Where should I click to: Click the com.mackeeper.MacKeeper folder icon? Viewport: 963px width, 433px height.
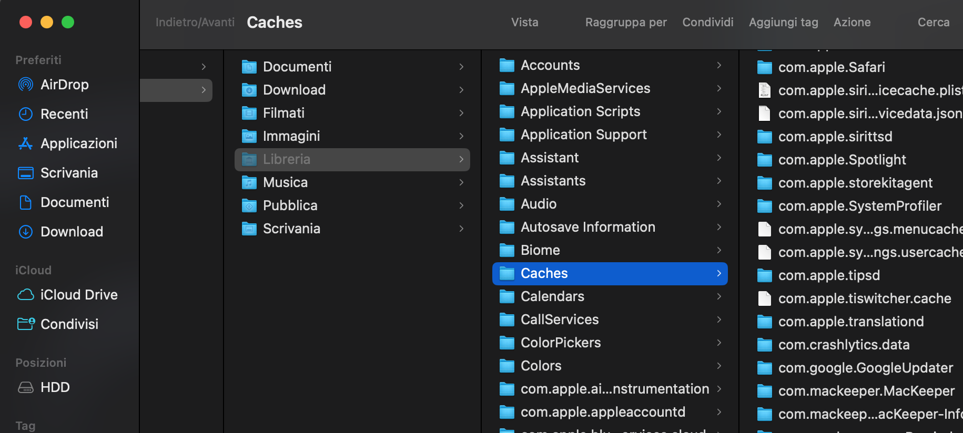click(x=764, y=391)
